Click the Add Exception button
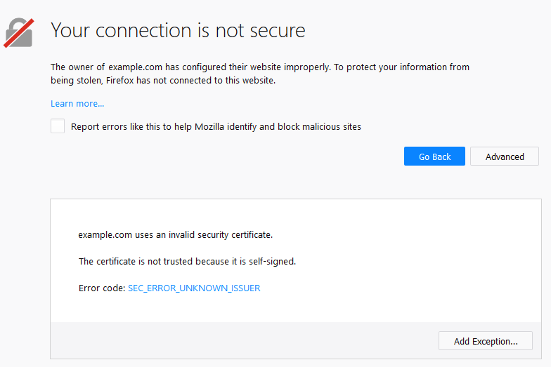This screenshot has height=367, width=551. (x=485, y=342)
